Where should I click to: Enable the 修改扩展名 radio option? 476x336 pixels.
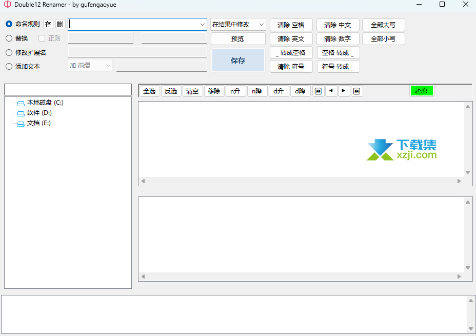click(x=9, y=52)
